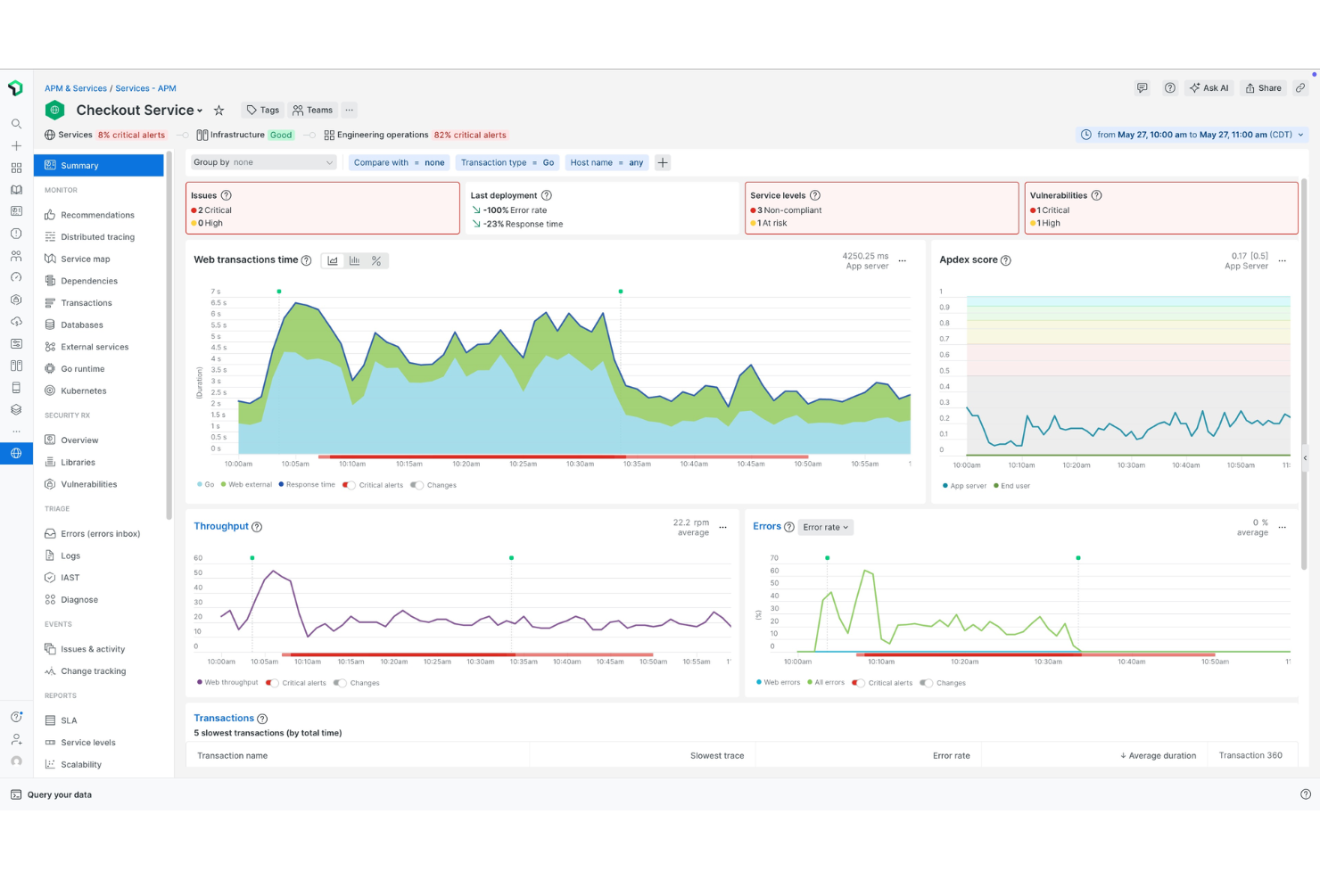Image resolution: width=1320 pixels, height=880 pixels.
Task: Click the Databases icon in the Monitor section
Action: 51,325
